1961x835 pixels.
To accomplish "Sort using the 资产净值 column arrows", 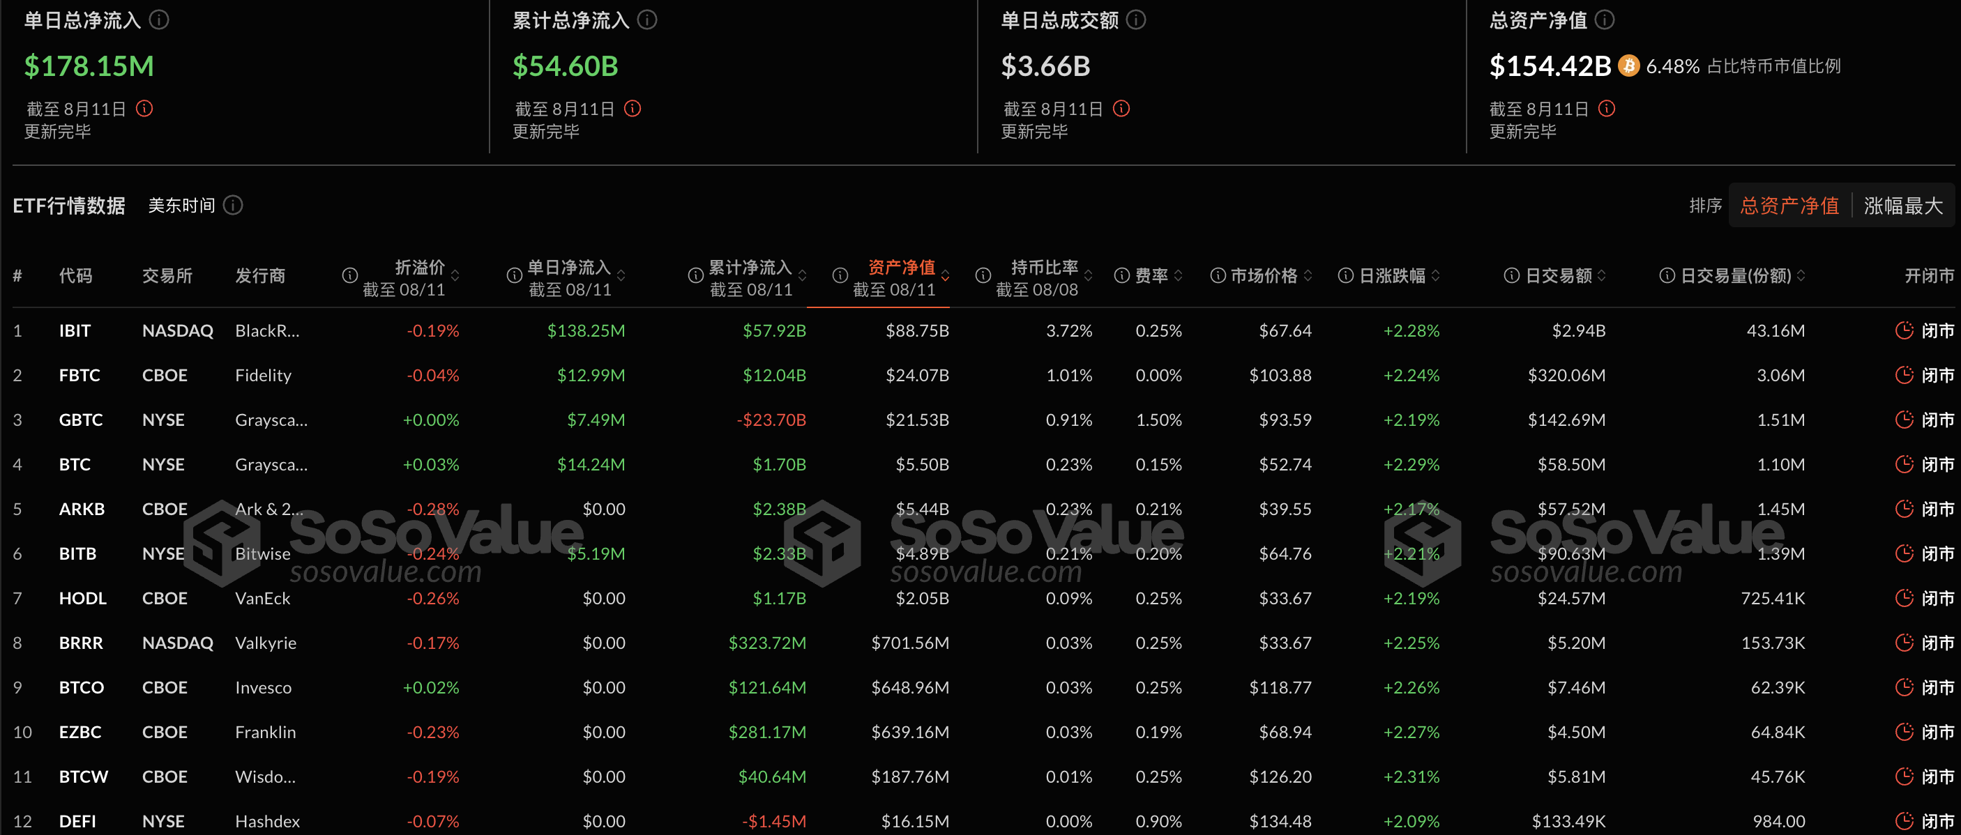I will pos(946,275).
